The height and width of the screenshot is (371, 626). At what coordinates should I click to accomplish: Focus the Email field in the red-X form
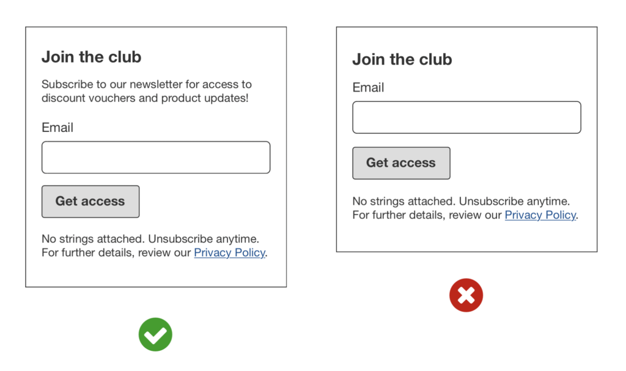pyautogui.click(x=466, y=117)
